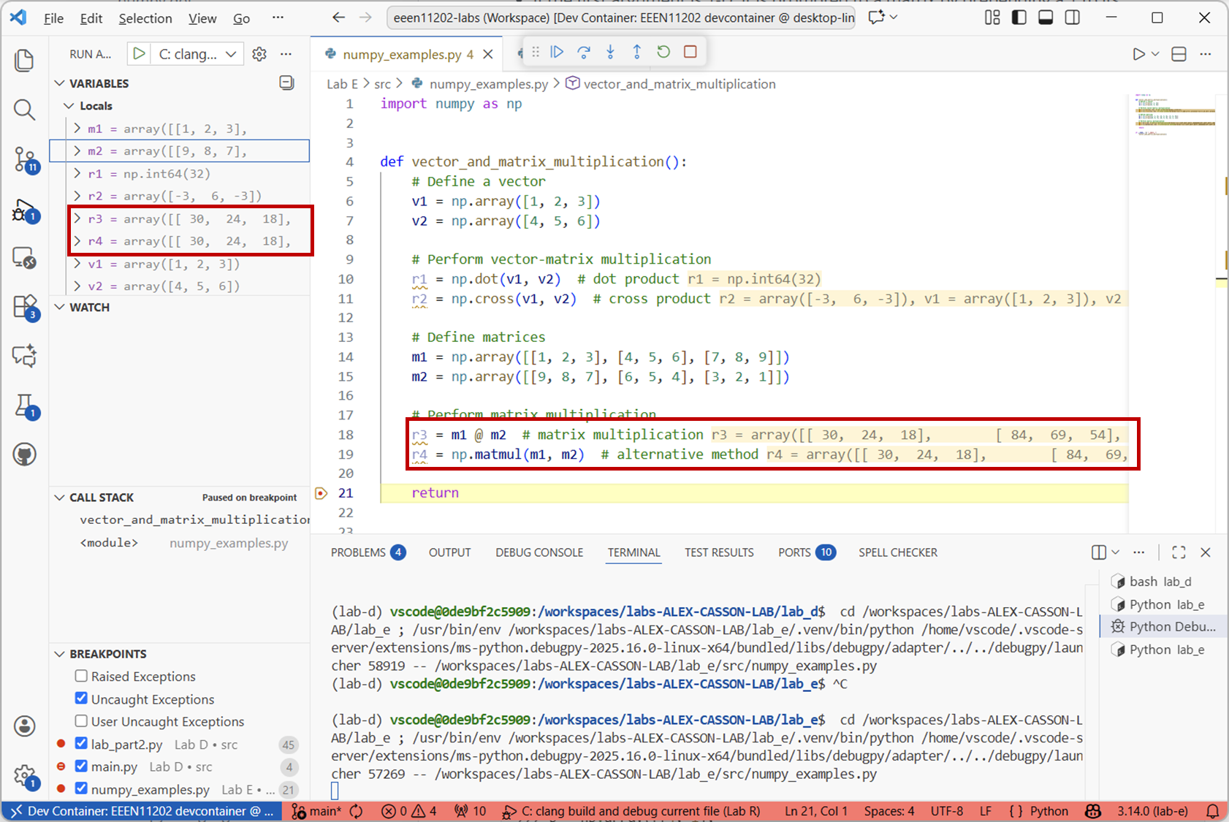The width and height of the screenshot is (1229, 822).
Task: Click the debug Continue button
Action: (557, 52)
